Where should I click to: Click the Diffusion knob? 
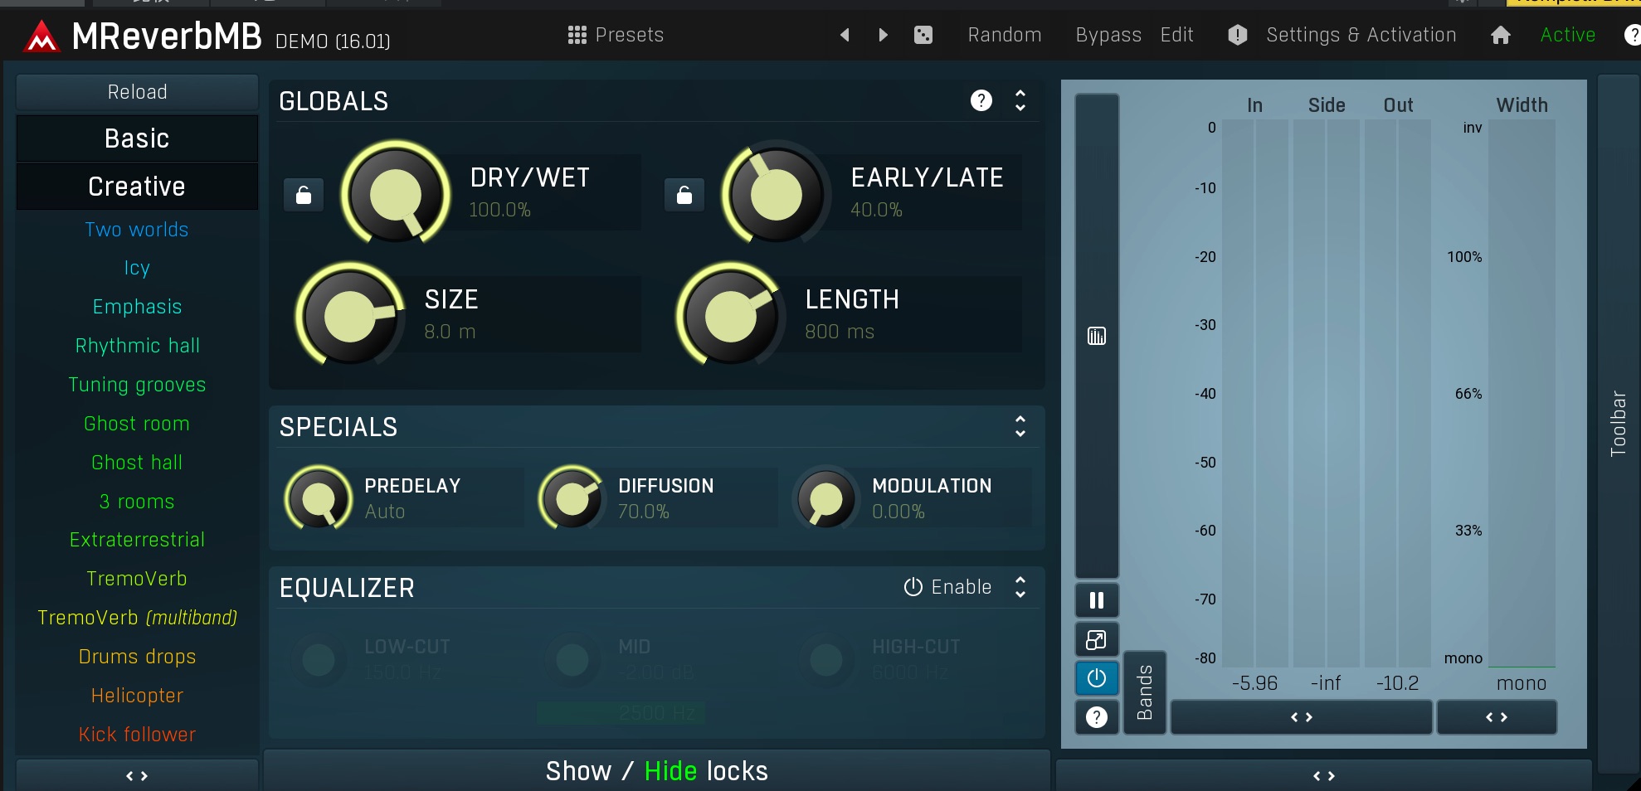point(572,498)
